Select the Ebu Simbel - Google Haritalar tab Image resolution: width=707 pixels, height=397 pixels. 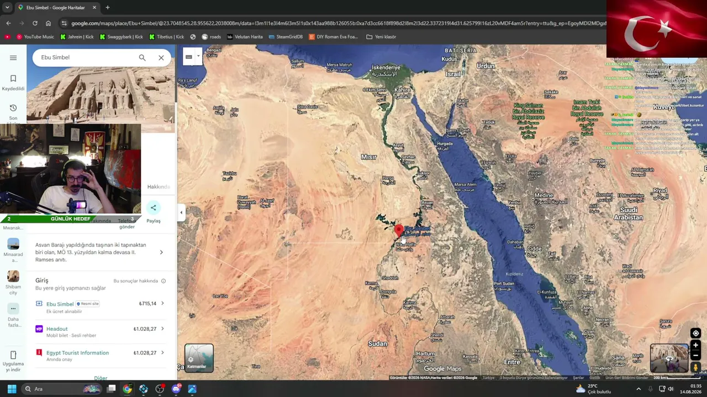coord(57,8)
